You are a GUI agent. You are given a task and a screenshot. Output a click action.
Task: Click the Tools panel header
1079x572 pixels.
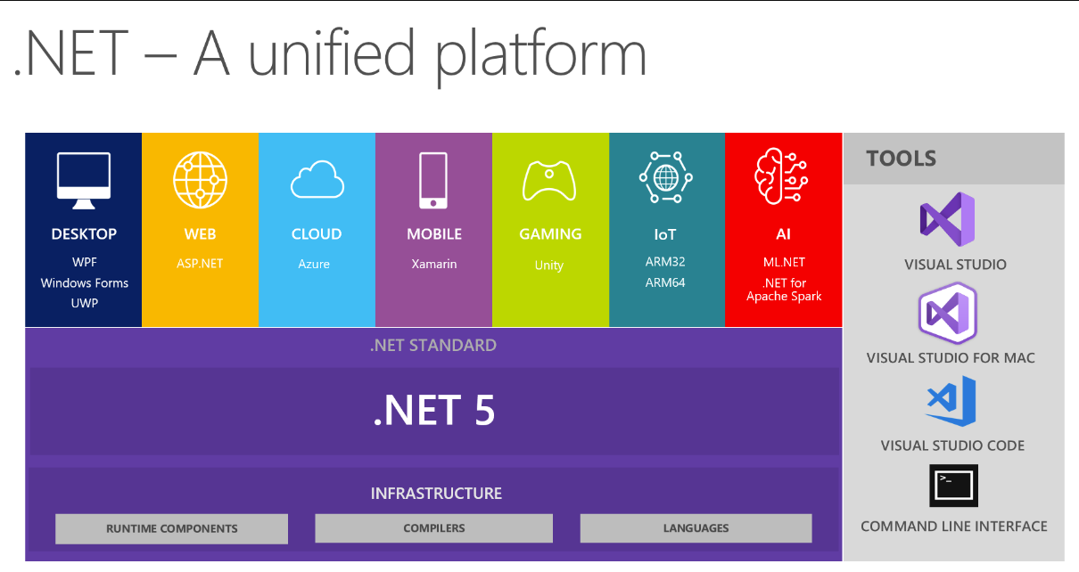(x=954, y=159)
